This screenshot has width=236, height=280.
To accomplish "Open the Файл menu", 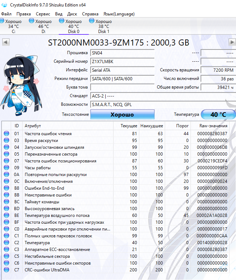I will click(x=6, y=14).
